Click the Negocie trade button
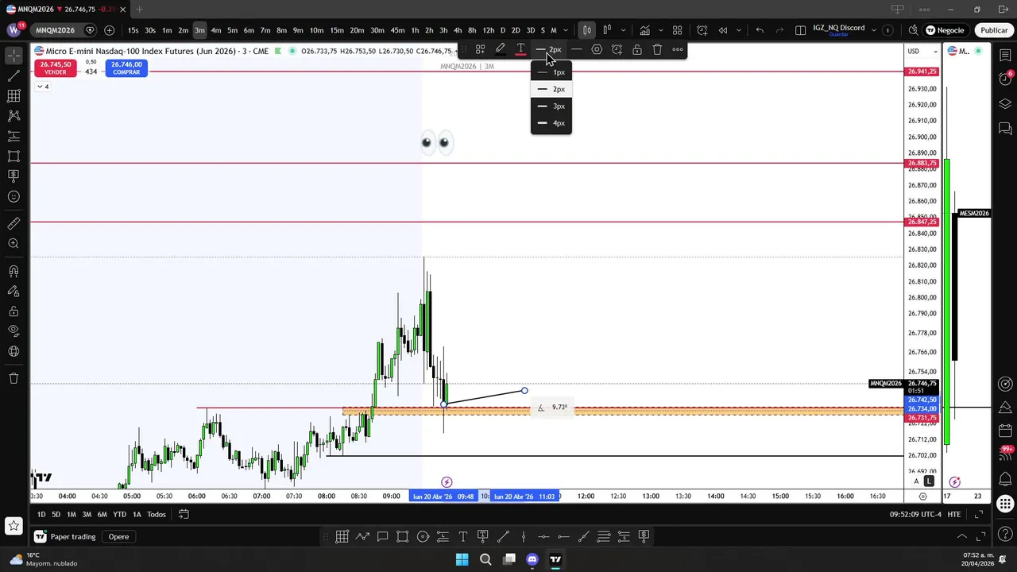 pyautogui.click(x=945, y=30)
